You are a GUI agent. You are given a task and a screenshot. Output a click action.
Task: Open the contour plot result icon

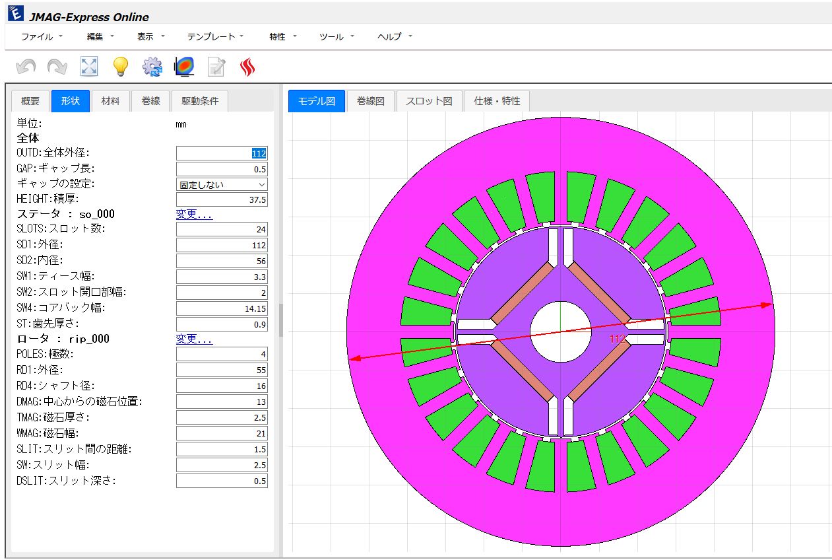click(183, 66)
